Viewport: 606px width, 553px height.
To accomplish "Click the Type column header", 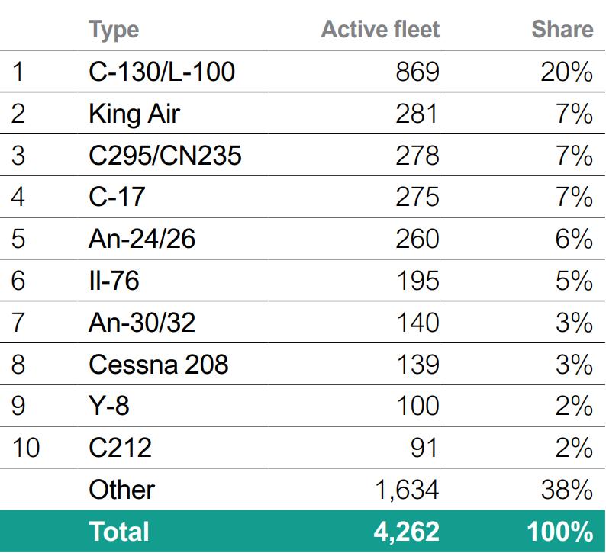I will [x=114, y=30].
